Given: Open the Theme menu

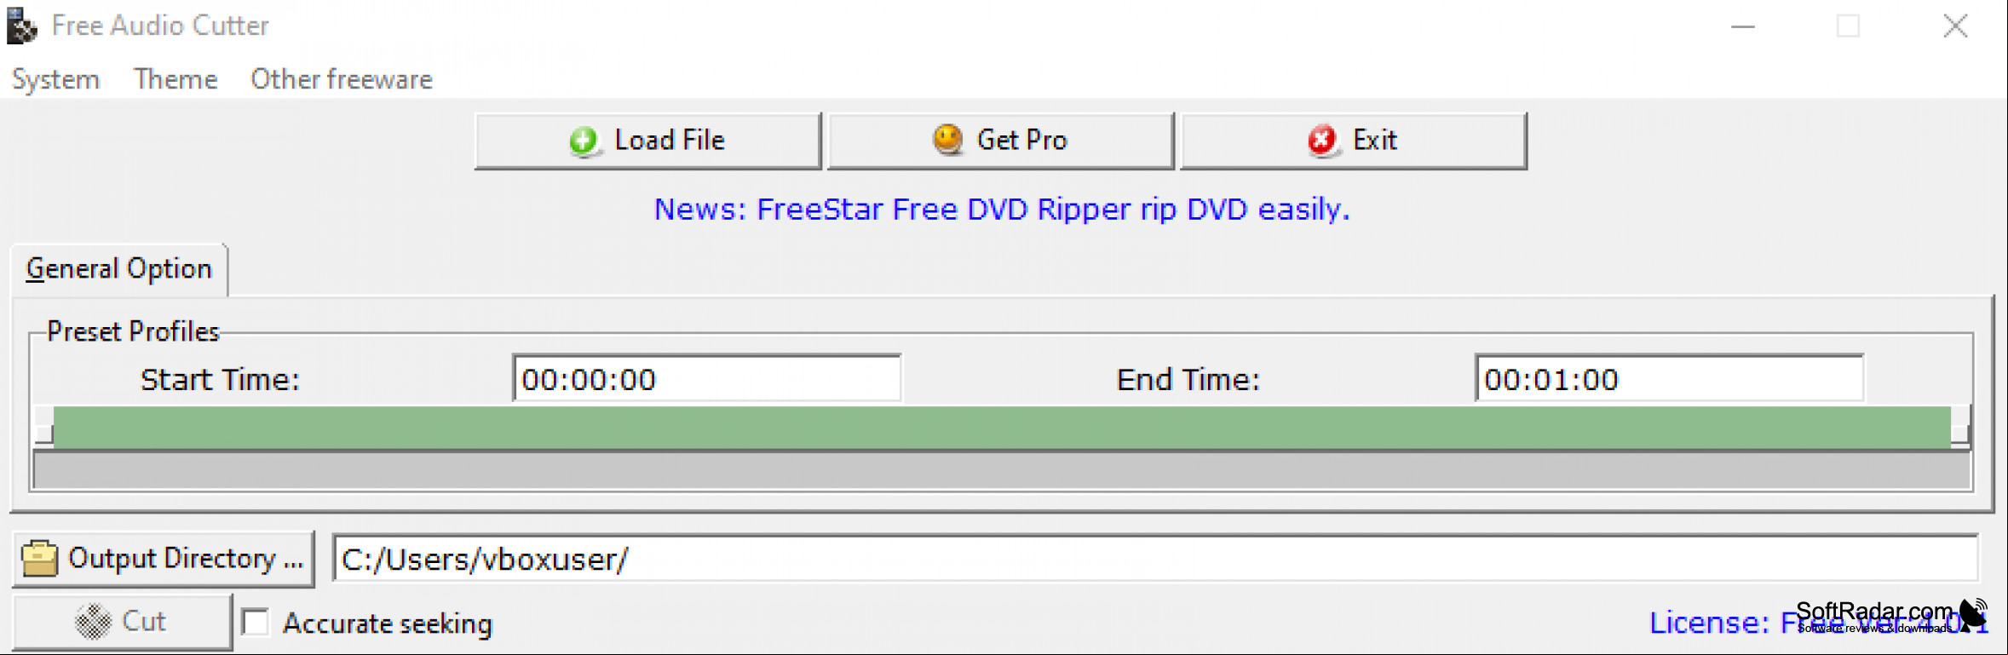Looking at the screenshot, I should coord(175,79).
